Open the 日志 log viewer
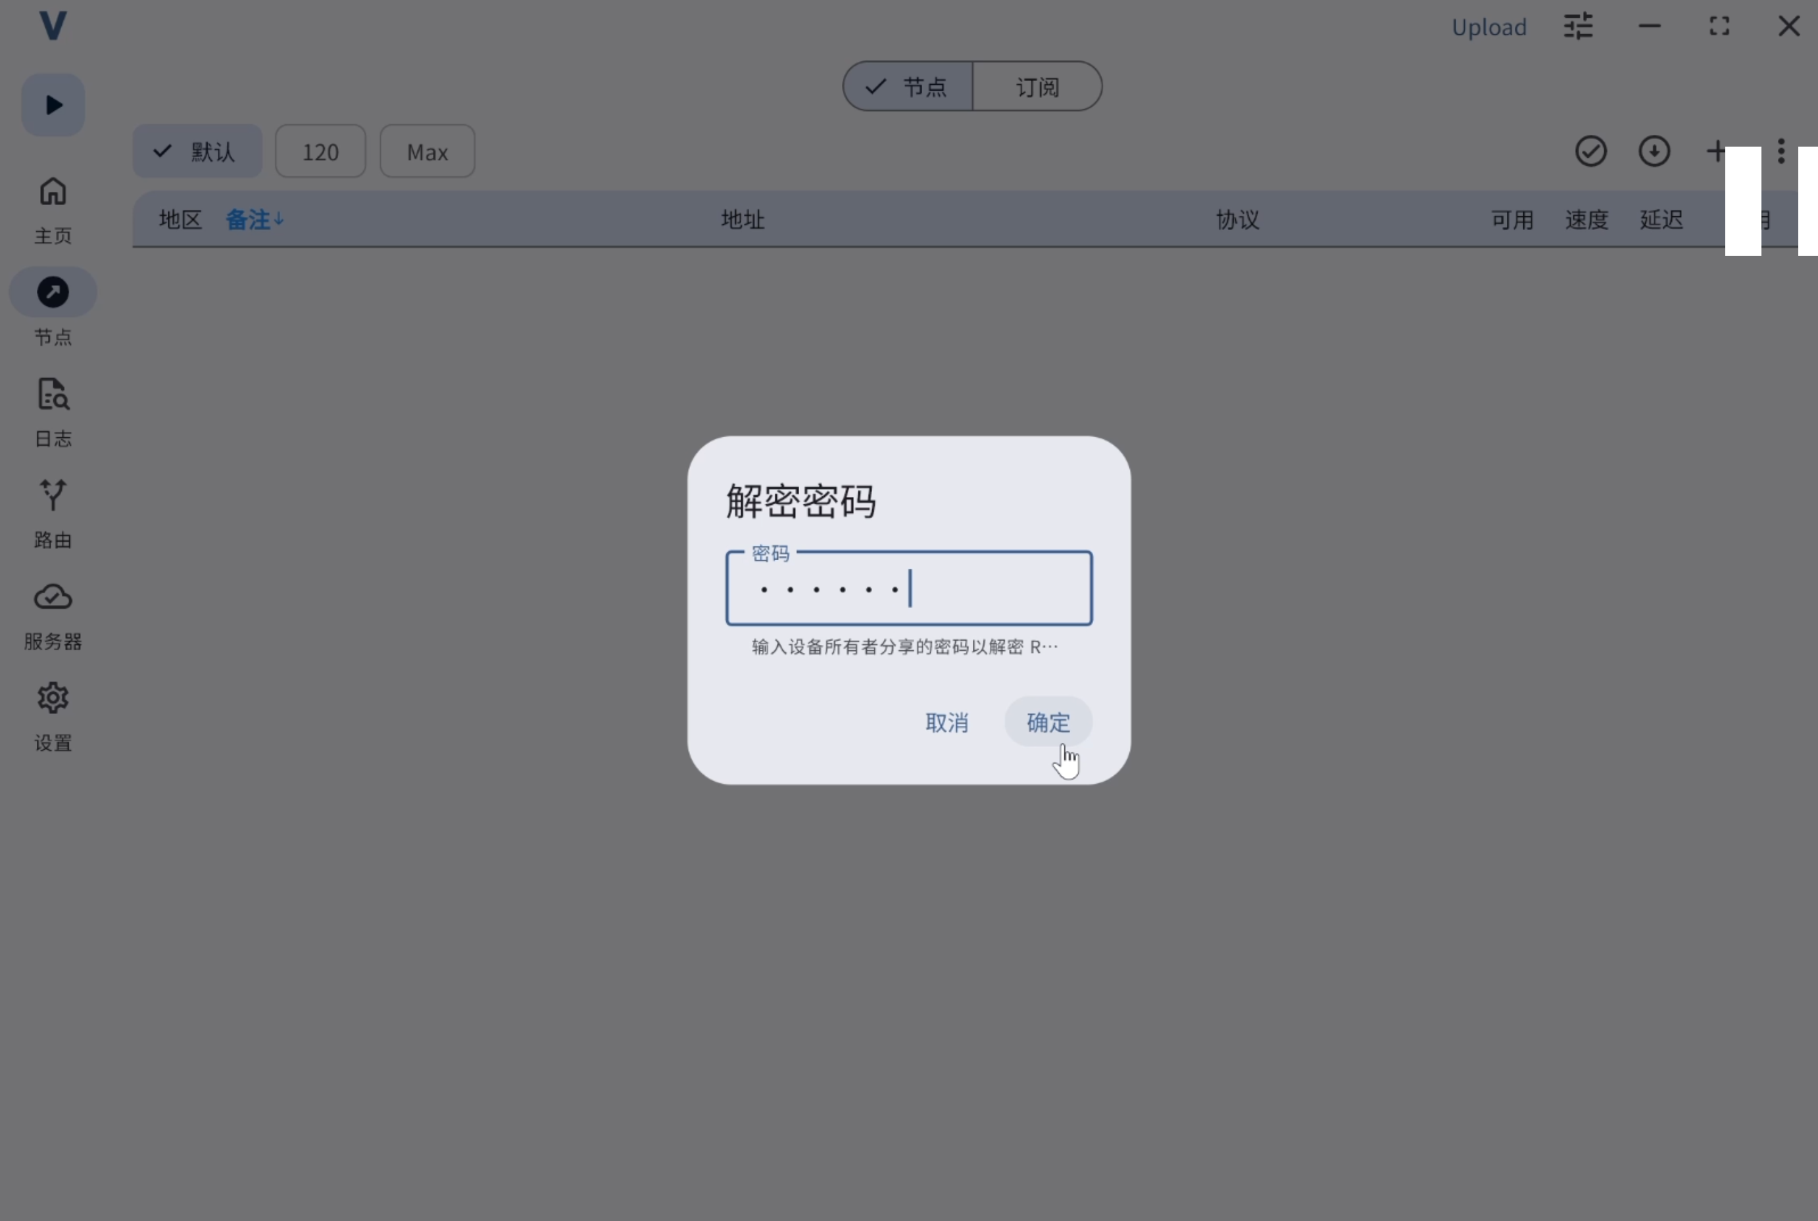Image resolution: width=1818 pixels, height=1221 pixels. (x=53, y=413)
